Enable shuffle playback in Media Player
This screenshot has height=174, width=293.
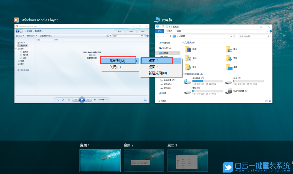(58, 100)
